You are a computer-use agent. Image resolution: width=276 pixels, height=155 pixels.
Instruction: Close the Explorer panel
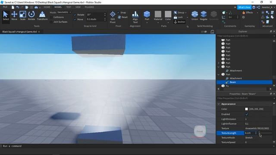click(x=274, y=31)
